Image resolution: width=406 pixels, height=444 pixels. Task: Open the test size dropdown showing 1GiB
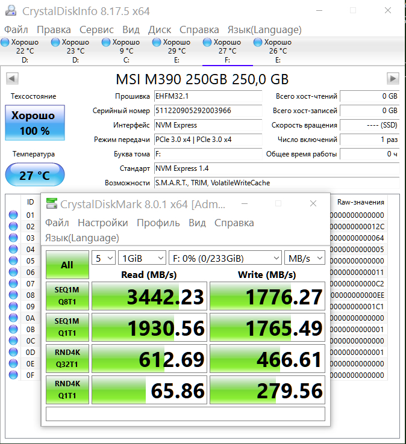[142, 258]
